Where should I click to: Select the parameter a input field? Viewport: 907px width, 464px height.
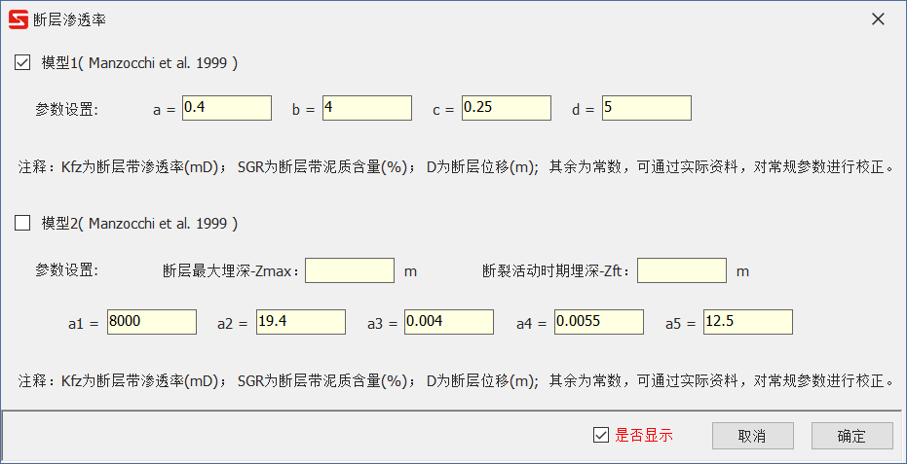point(227,108)
